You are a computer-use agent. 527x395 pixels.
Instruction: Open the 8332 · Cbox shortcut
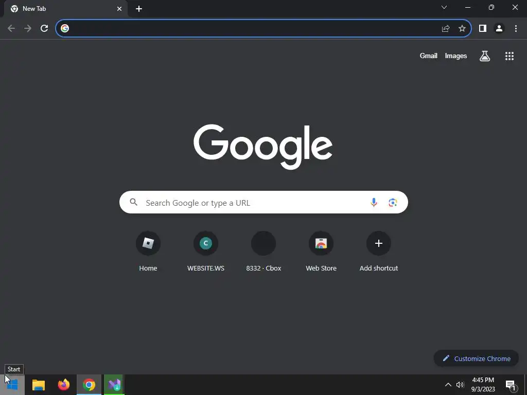click(263, 250)
